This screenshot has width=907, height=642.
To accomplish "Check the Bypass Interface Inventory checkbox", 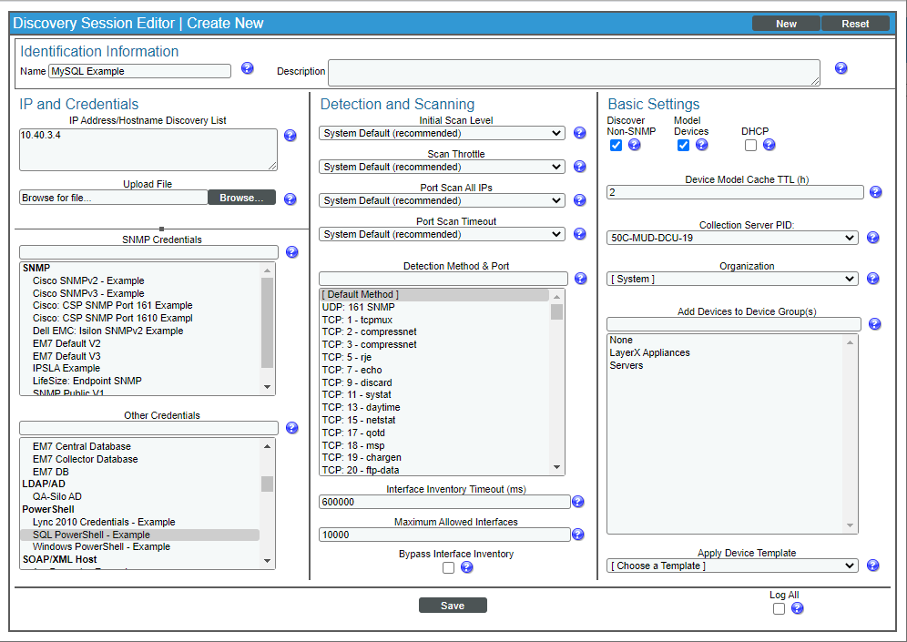I will (448, 567).
